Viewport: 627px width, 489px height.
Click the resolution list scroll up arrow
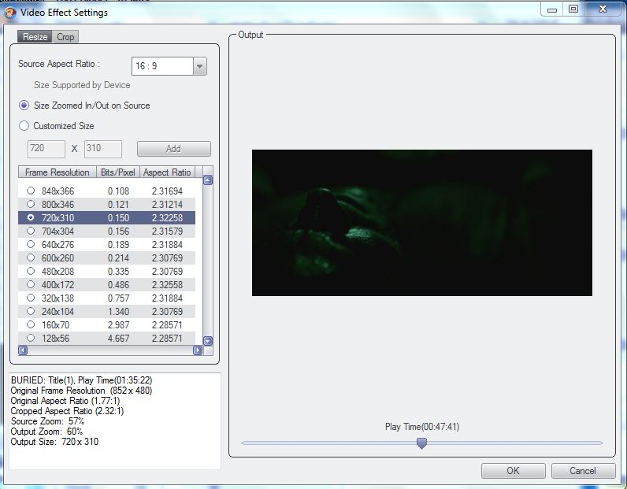pos(208,181)
